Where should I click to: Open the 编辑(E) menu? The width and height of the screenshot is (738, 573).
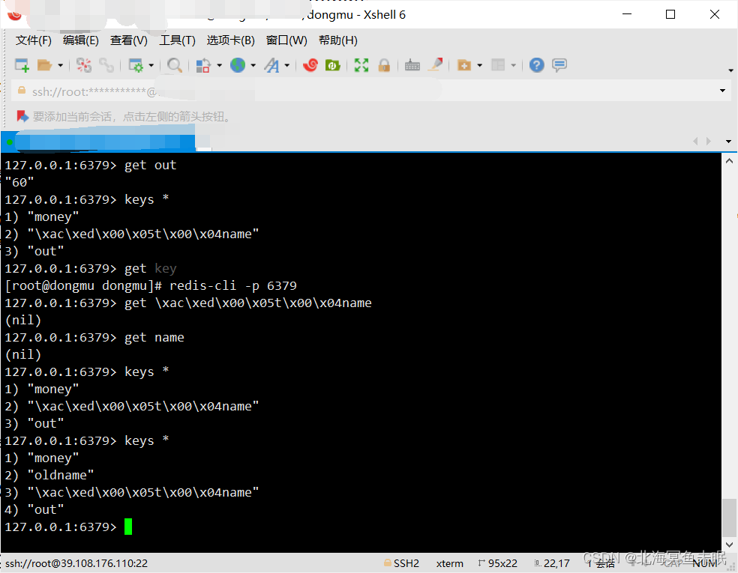click(x=81, y=40)
